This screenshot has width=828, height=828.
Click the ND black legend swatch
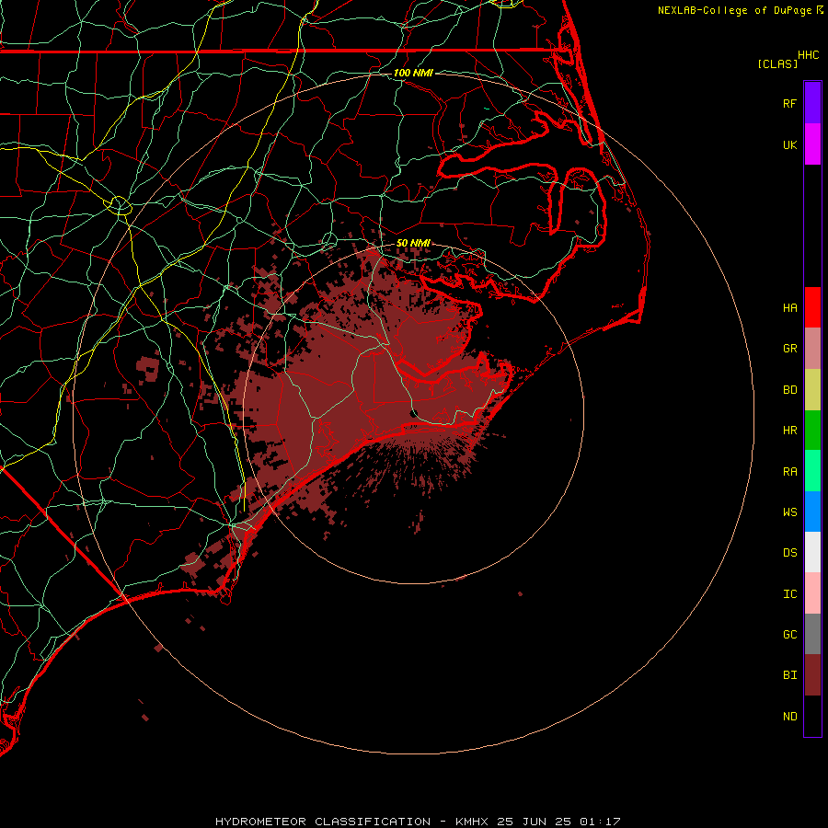[x=812, y=716]
